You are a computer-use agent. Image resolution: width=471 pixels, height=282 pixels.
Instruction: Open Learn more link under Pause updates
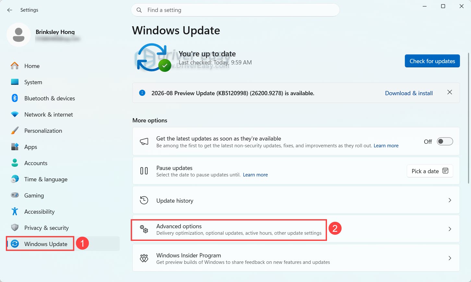pos(255,175)
